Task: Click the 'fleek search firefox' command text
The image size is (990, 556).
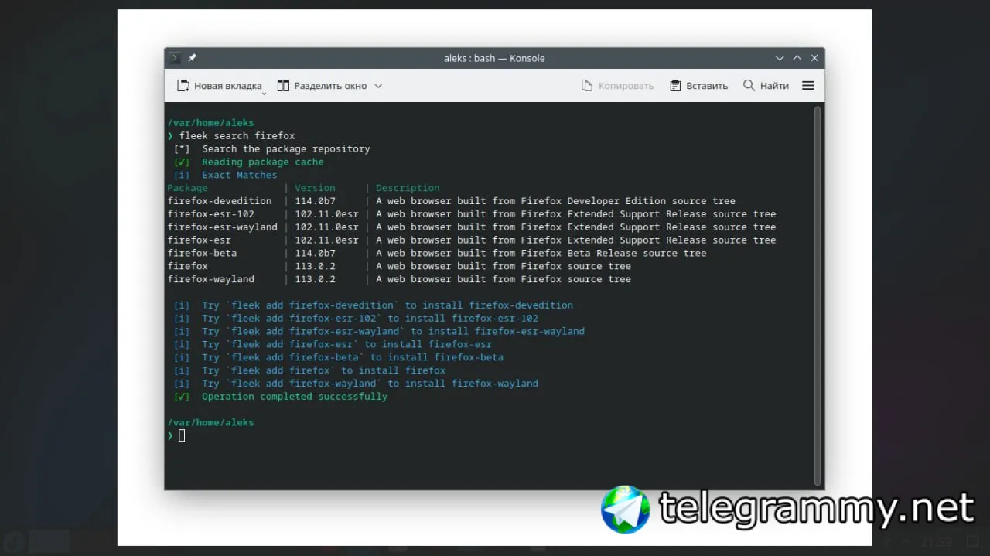Action: [x=237, y=136]
